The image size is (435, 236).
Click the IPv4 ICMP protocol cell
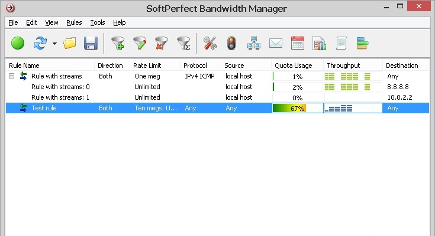(x=200, y=76)
